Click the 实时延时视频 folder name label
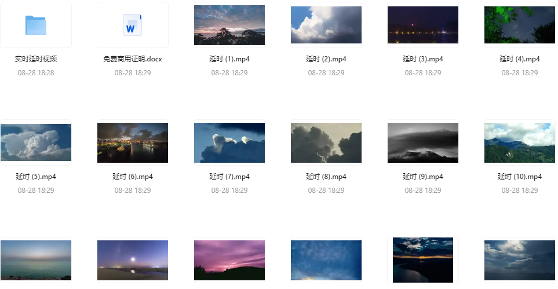Viewport: 558px width, 289px height. [x=36, y=59]
